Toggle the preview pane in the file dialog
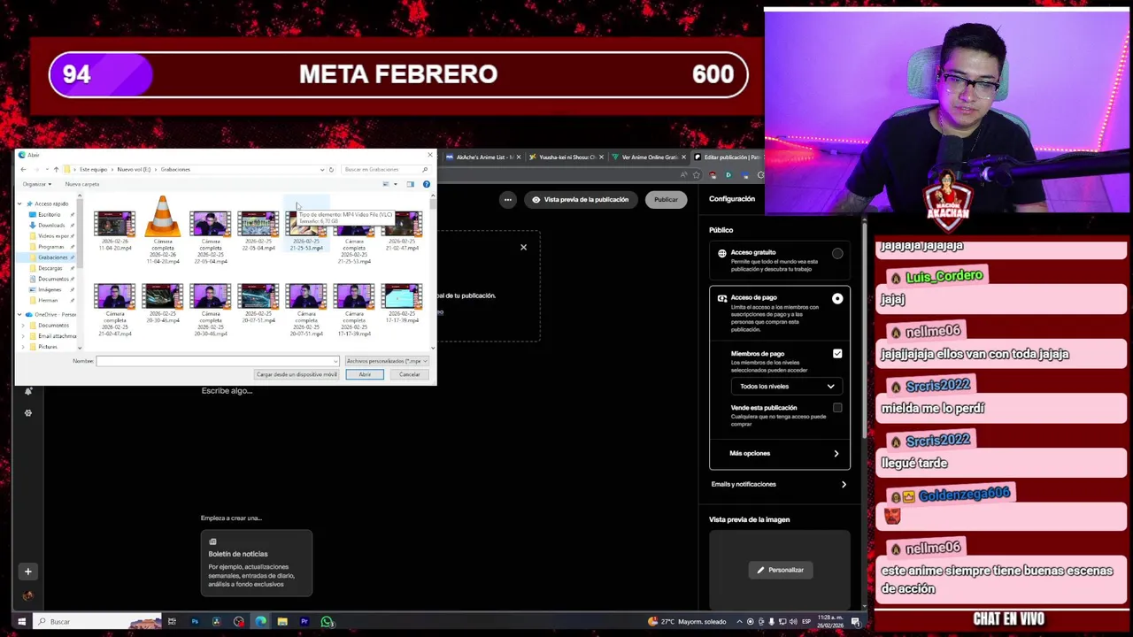1133x637 pixels. (410, 184)
